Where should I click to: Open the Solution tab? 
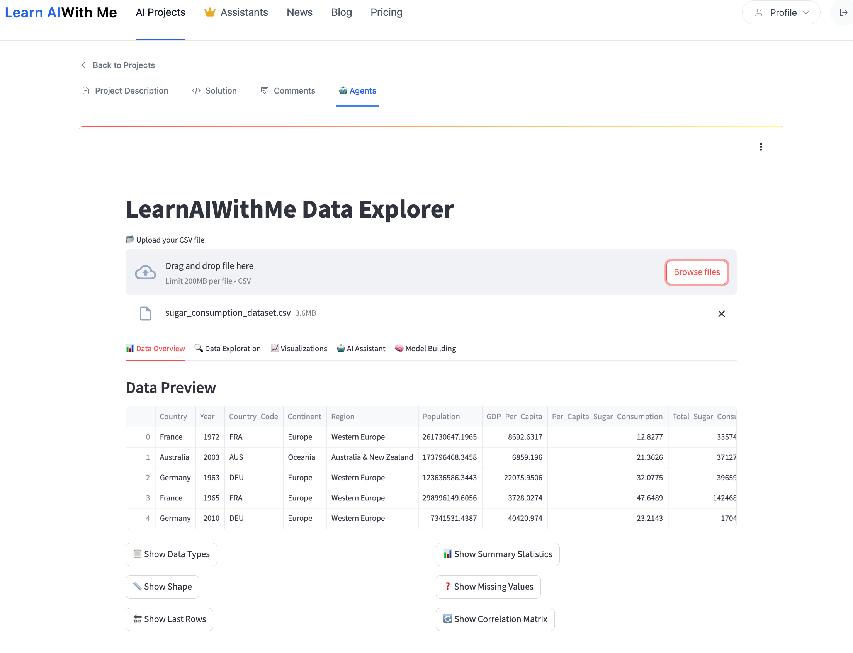point(214,90)
